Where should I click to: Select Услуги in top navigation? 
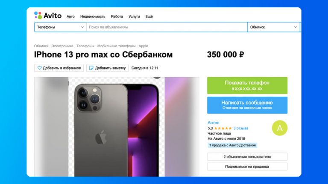134,17
